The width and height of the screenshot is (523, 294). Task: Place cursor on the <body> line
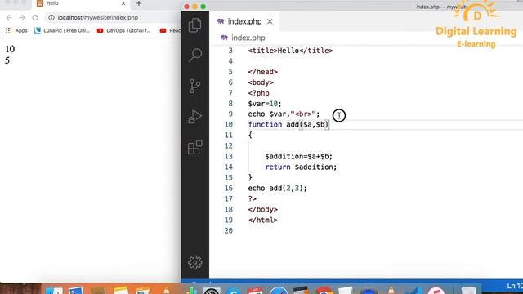click(x=261, y=82)
